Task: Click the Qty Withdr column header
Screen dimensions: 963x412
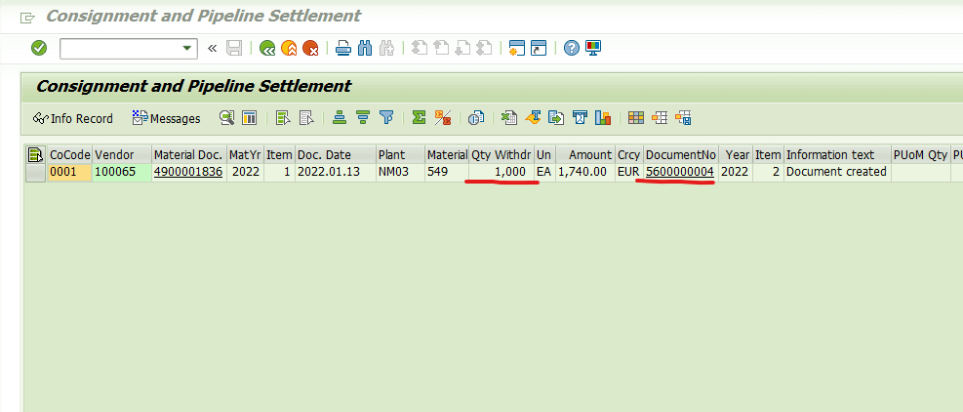Action: [x=502, y=155]
